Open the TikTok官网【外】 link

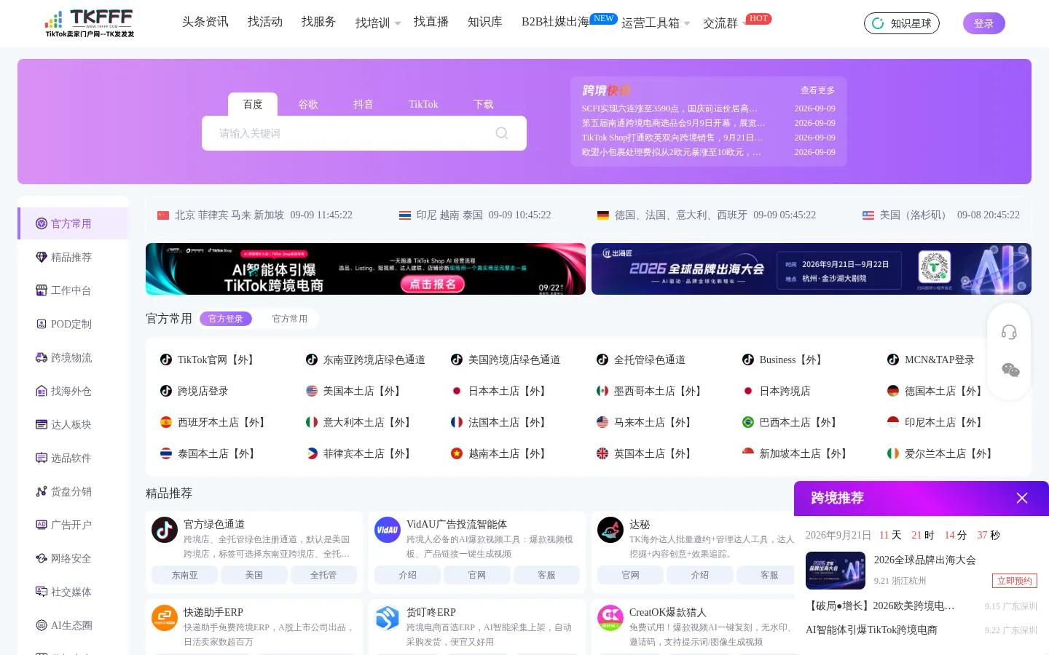(x=208, y=360)
